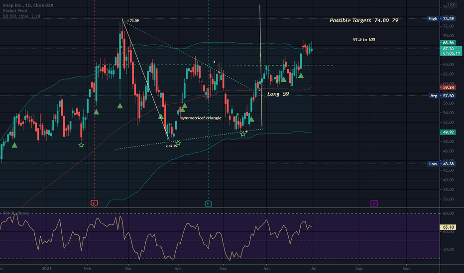
Task: Select the Possible Targets 74.80 79 annotation
Action: (364, 20)
